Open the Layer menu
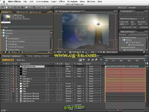This screenshot has height=112, width=149. [54, 1]
